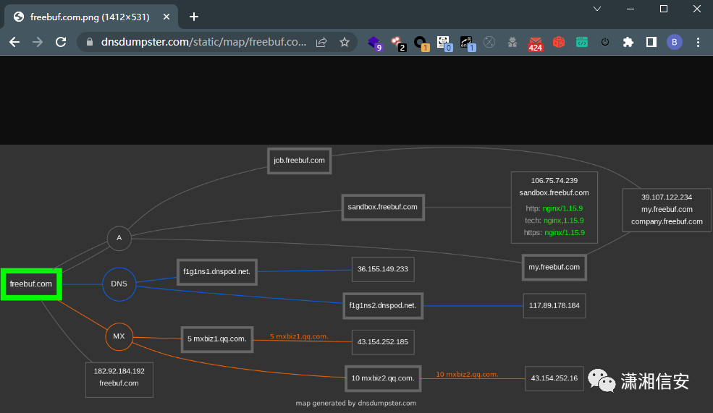Click my.freebuf.com bordered node
Image resolution: width=713 pixels, height=413 pixels.
554,268
